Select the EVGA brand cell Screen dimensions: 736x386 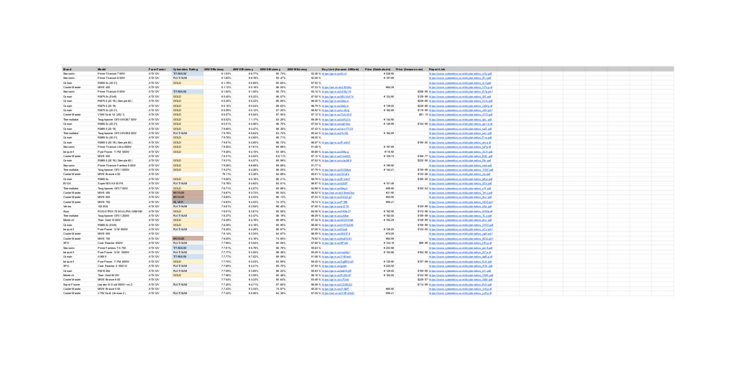79,183
